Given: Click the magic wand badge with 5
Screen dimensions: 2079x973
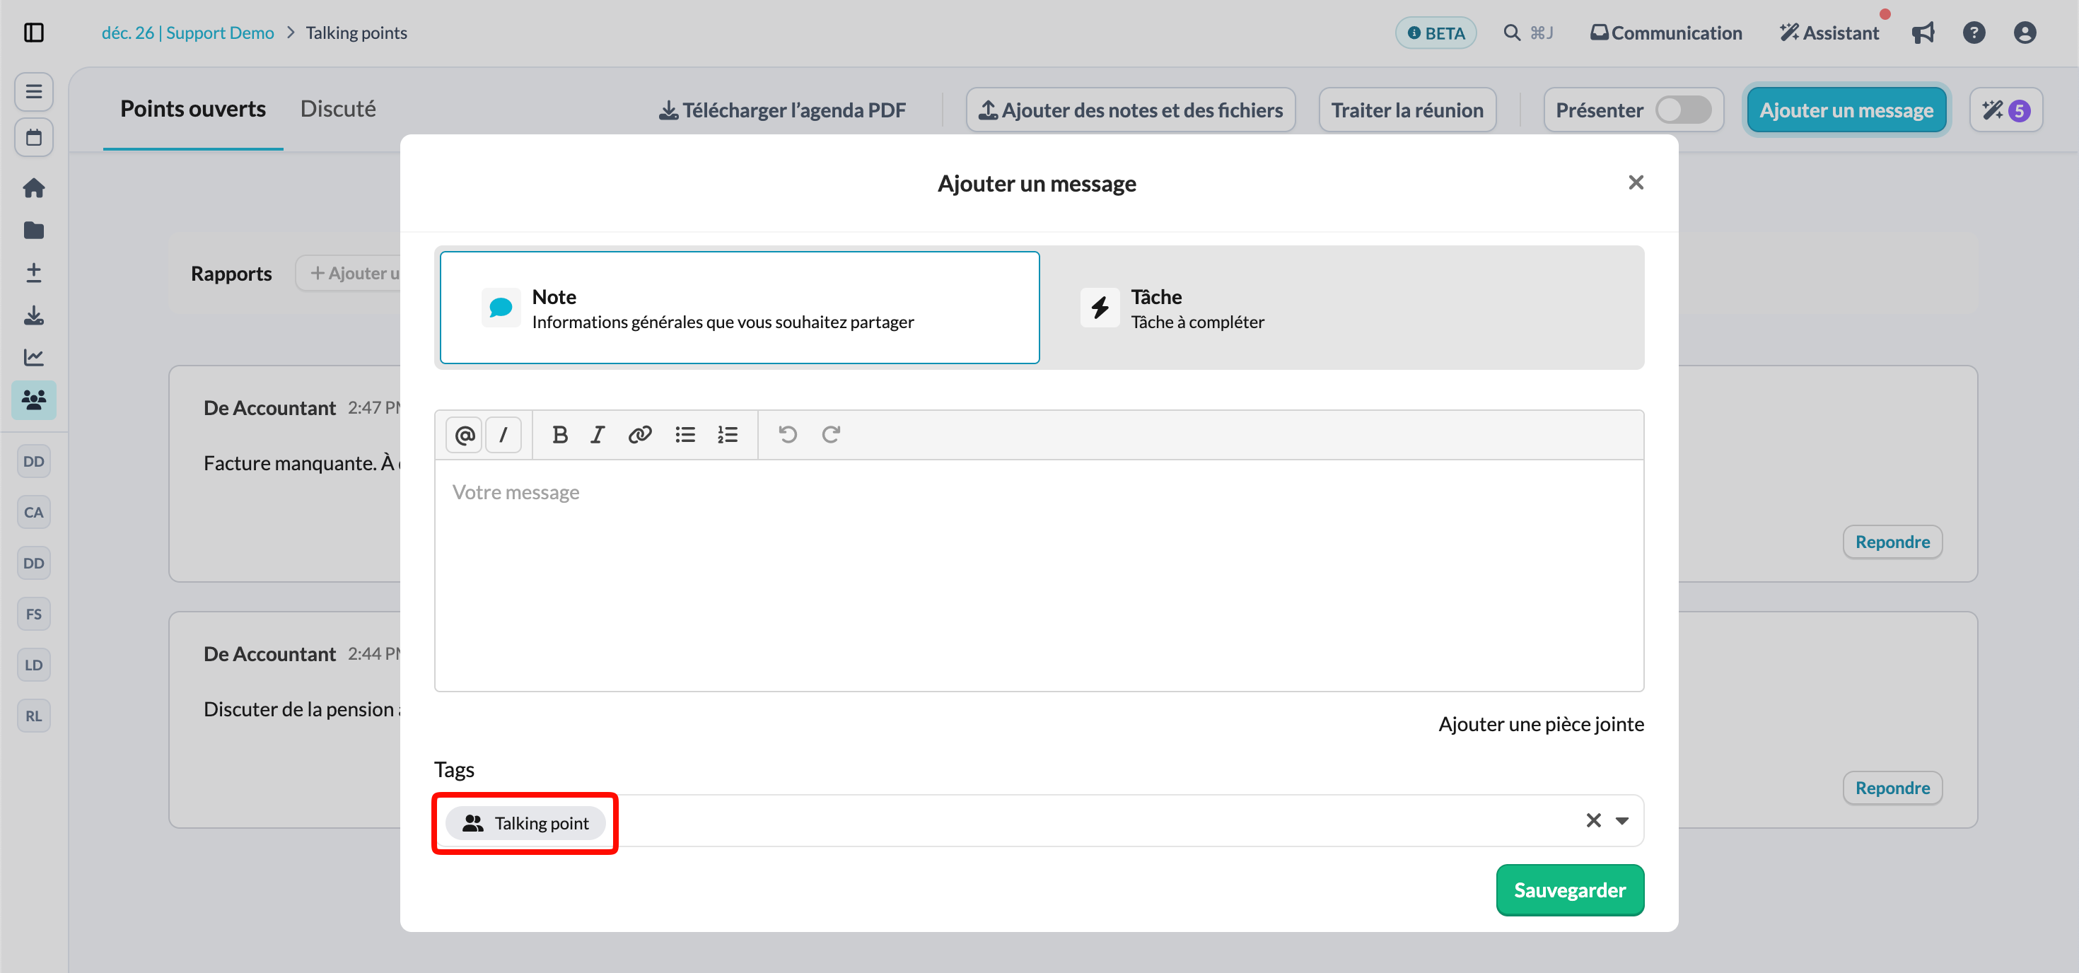Looking at the screenshot, I should coord(2006,110).
